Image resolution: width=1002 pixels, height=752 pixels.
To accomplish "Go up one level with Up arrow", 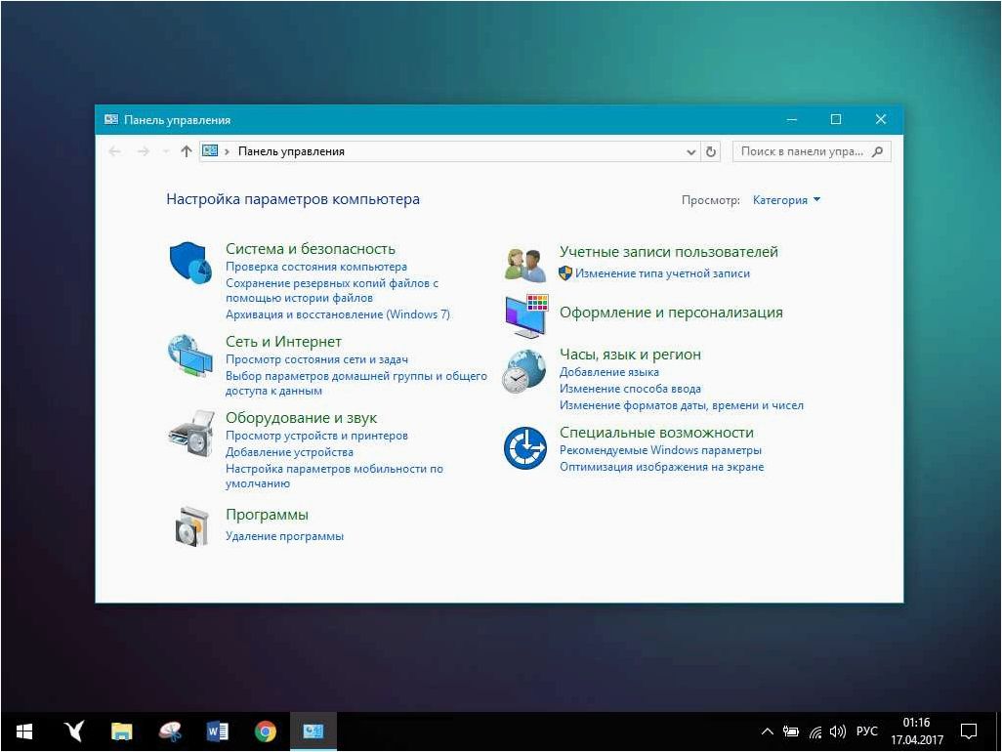I will 186,151.
